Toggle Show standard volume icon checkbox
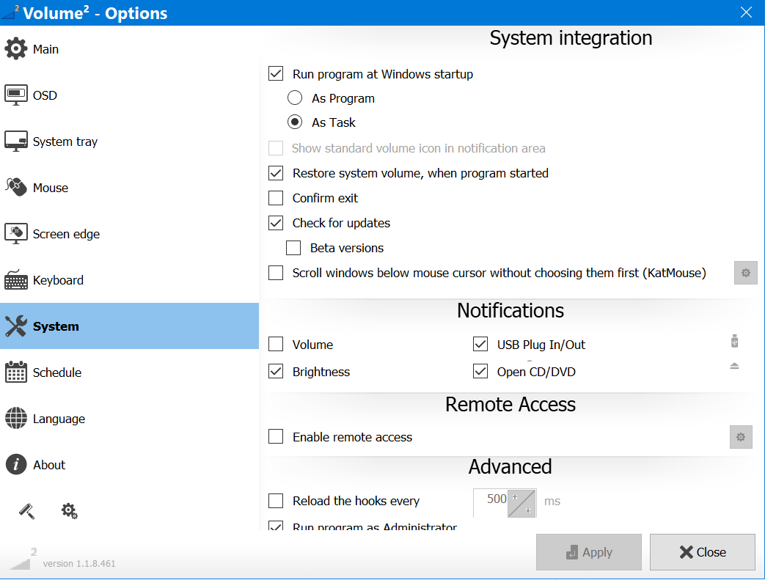The width and height of the screenshot is (765, 580). coord(276,148)
